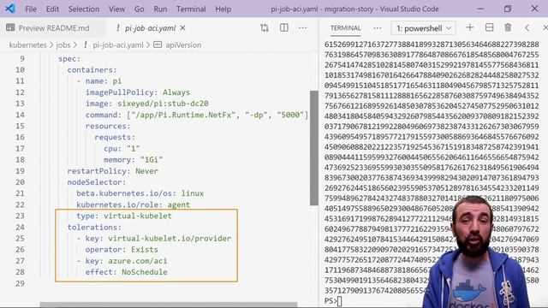Screen dimensions: 548x308
Task: Click the 'tolerations:' line
Action: click(94, 227)
